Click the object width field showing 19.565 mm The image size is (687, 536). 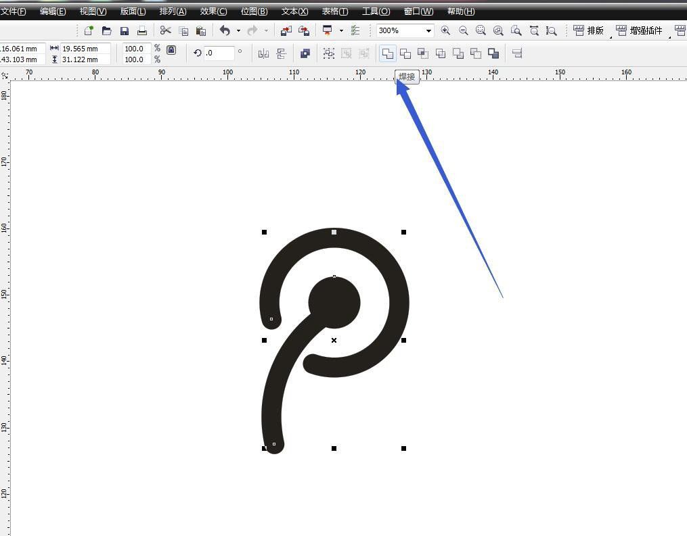tap(85, 49)
